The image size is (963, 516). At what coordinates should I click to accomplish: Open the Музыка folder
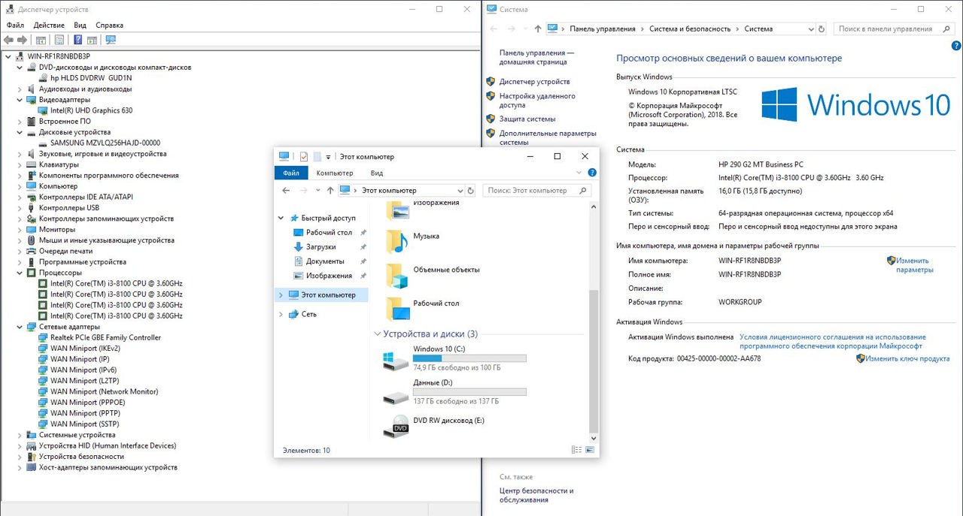pyautogui.click(x=426, y=236)
